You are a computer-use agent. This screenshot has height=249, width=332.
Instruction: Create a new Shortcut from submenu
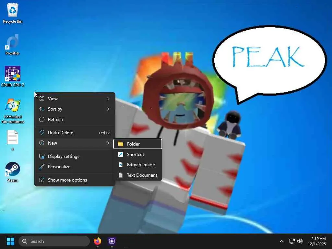137,154
